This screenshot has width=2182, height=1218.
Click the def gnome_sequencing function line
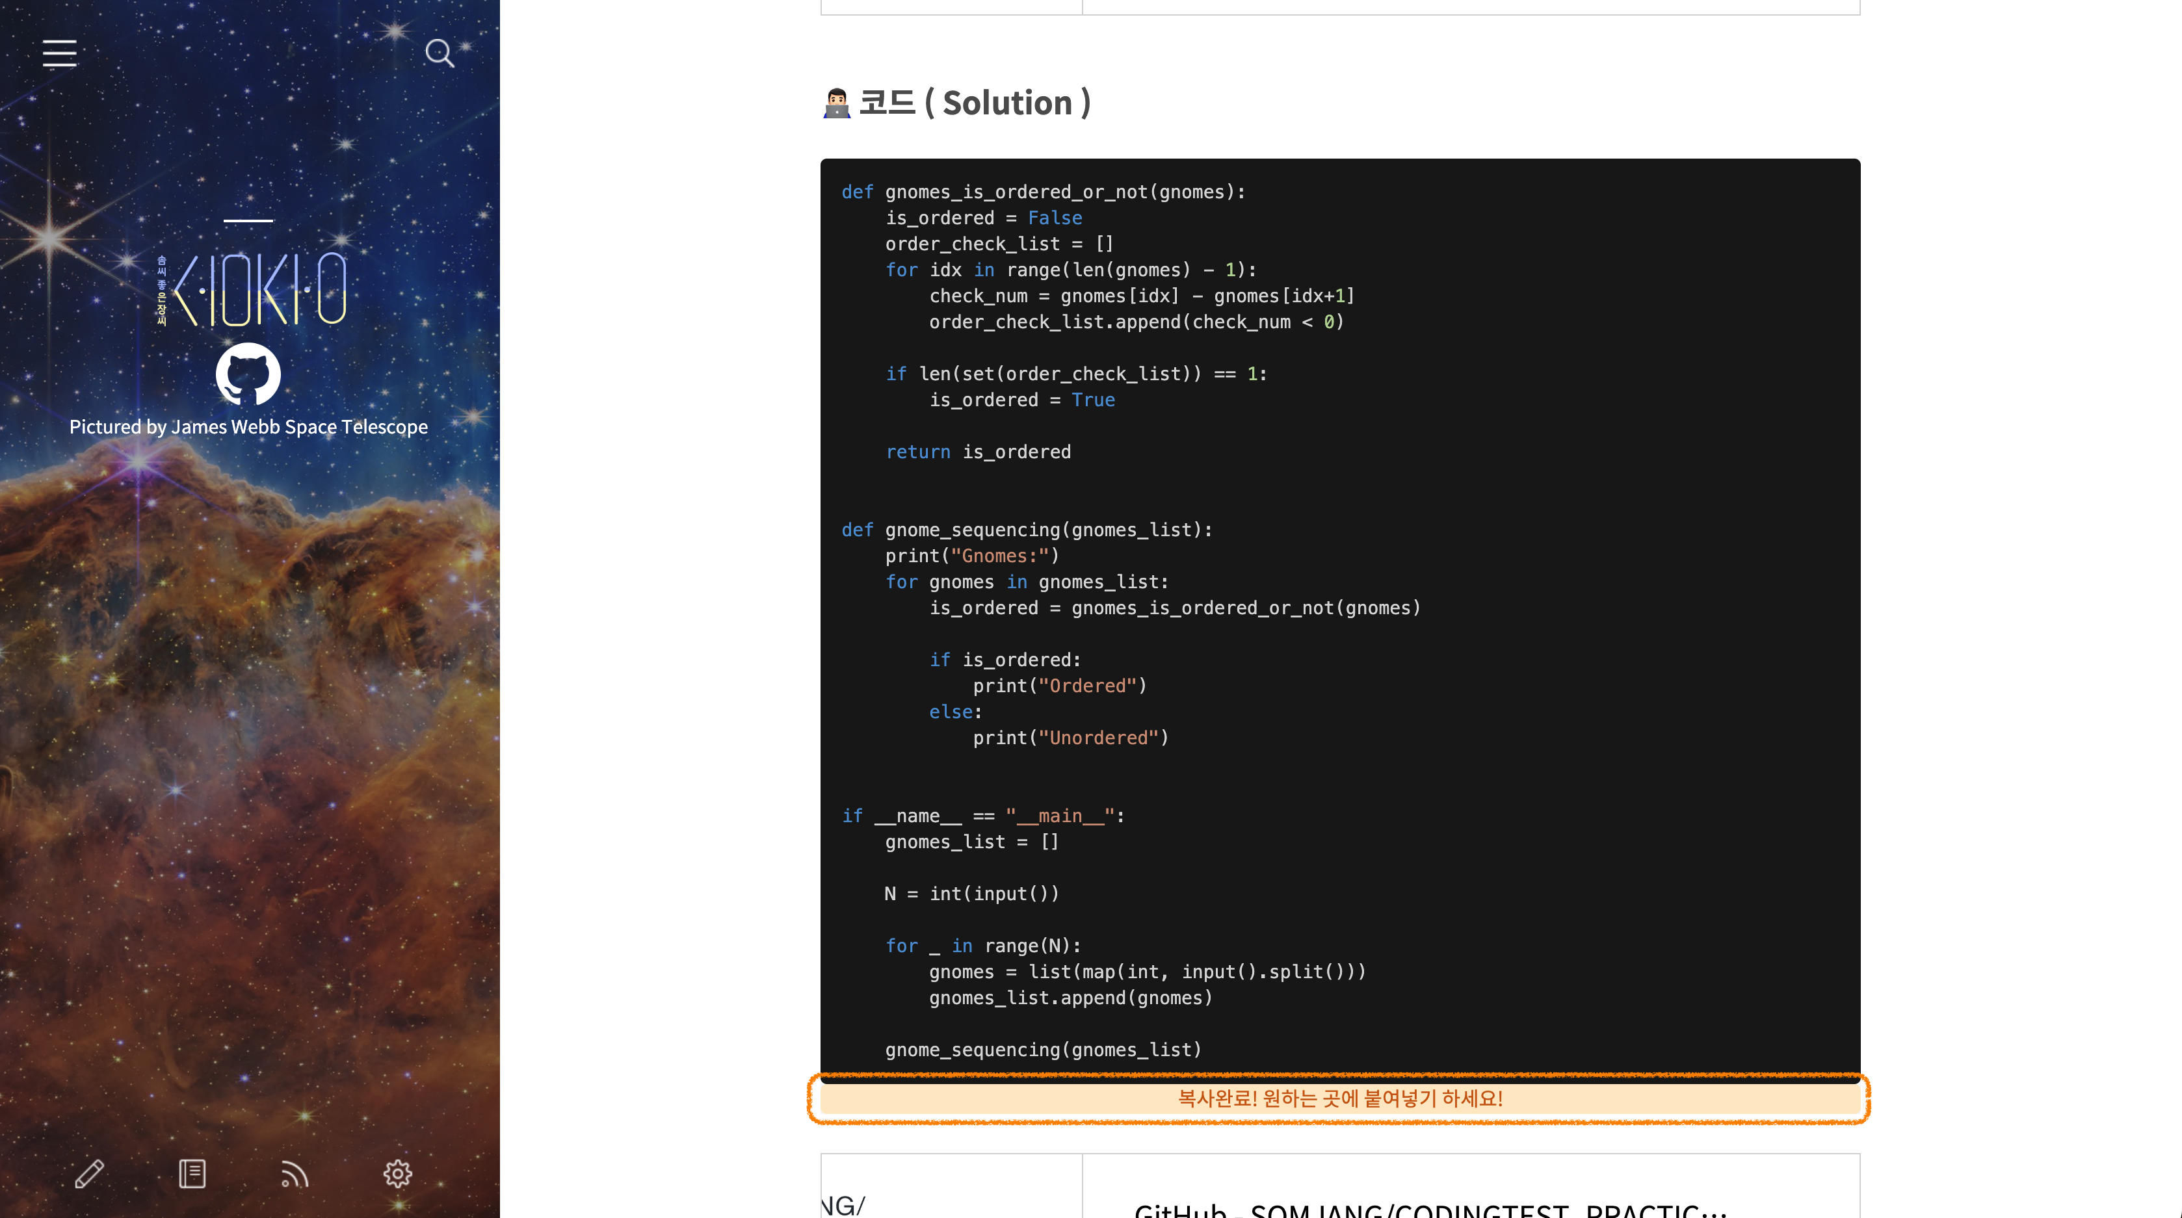(1027, 530)
